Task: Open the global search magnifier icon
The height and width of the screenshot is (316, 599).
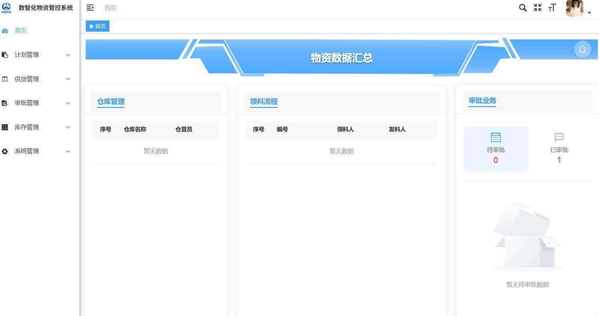Action: (x=523, y=8)
